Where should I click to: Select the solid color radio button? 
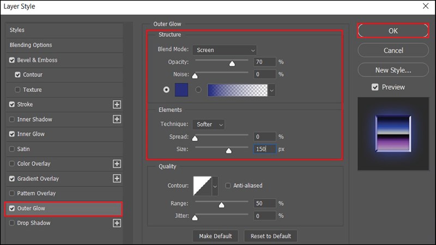[166, 90]
